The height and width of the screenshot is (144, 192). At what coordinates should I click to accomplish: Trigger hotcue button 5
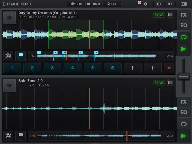[x=92, y=68]
